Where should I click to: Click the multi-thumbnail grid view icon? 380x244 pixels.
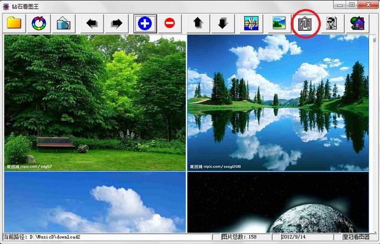pyautogui.click(x=305, y=23)
